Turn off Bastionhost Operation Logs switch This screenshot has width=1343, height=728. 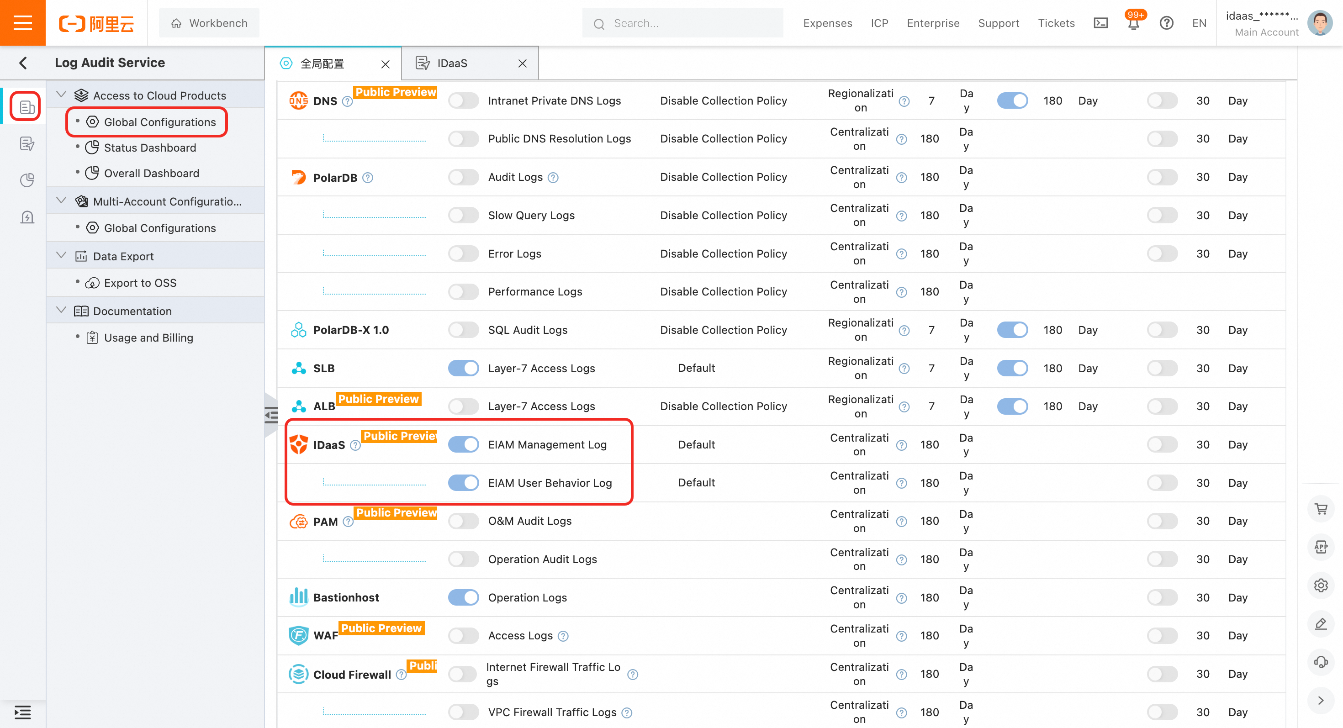[463, 597]
